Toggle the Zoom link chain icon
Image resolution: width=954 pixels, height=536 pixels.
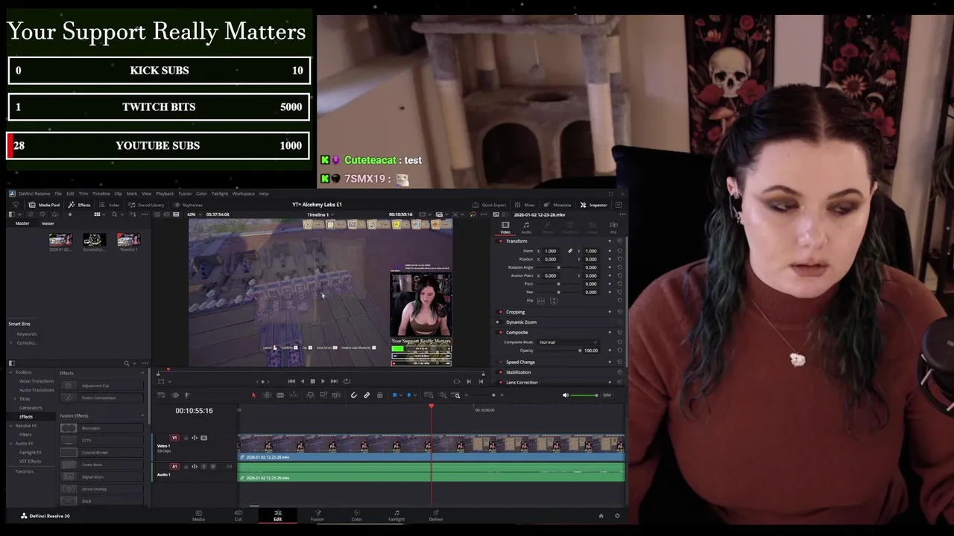570,251
